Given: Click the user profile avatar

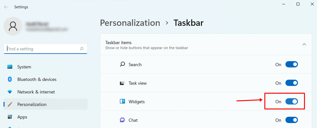Looking at the screenshot, I should (x=13, y=26).
